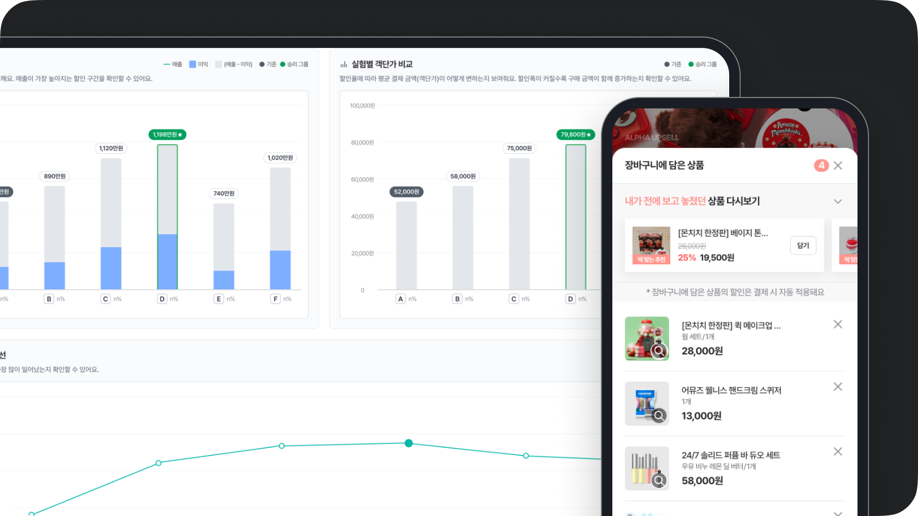Click the 740만원 bar label
Viewport: 918px width, 516px height.
224,193
